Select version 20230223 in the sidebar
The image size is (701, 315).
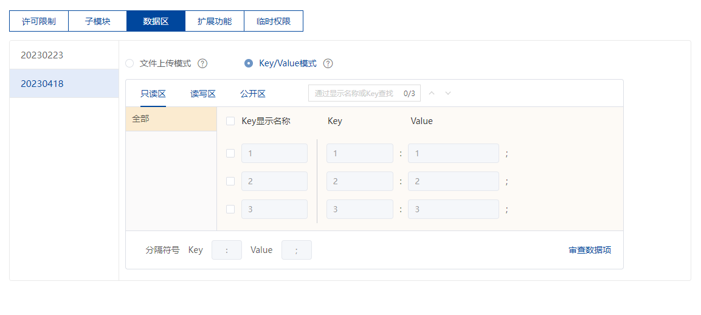(64, 55)
